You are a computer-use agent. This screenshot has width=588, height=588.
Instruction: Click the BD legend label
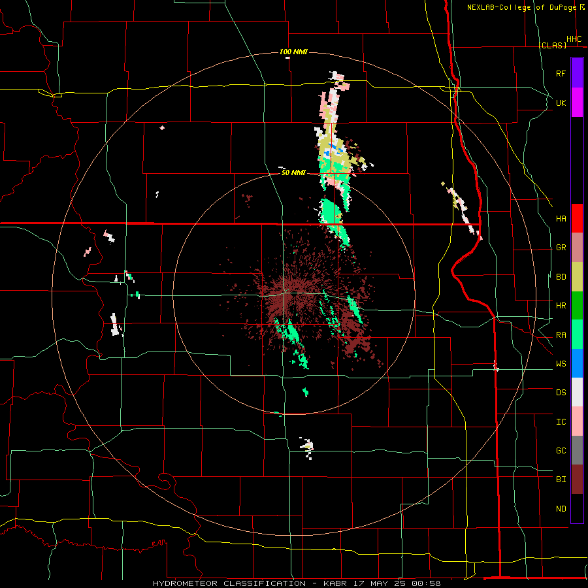(561, 277)
